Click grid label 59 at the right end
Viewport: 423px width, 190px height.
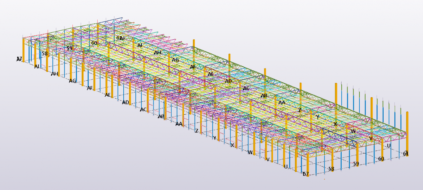tap(356, 164)
